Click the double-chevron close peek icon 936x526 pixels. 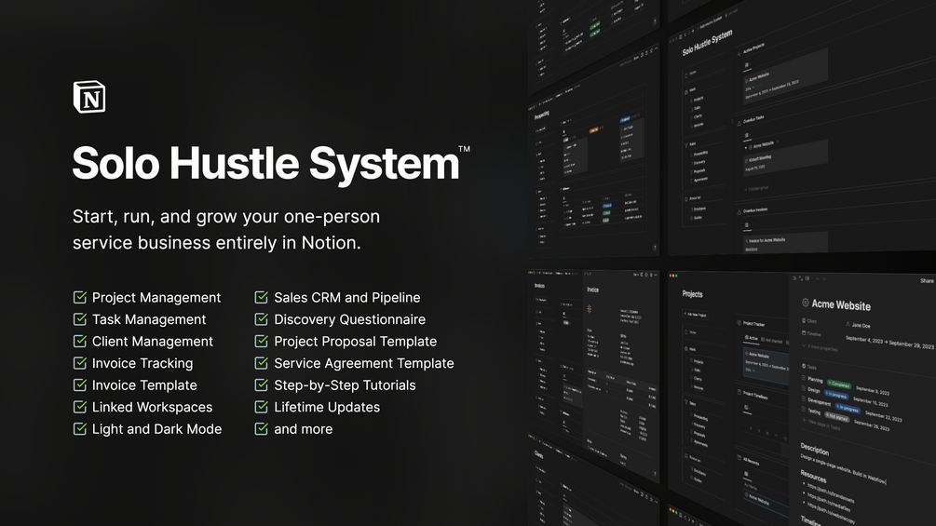pos(794,278)
